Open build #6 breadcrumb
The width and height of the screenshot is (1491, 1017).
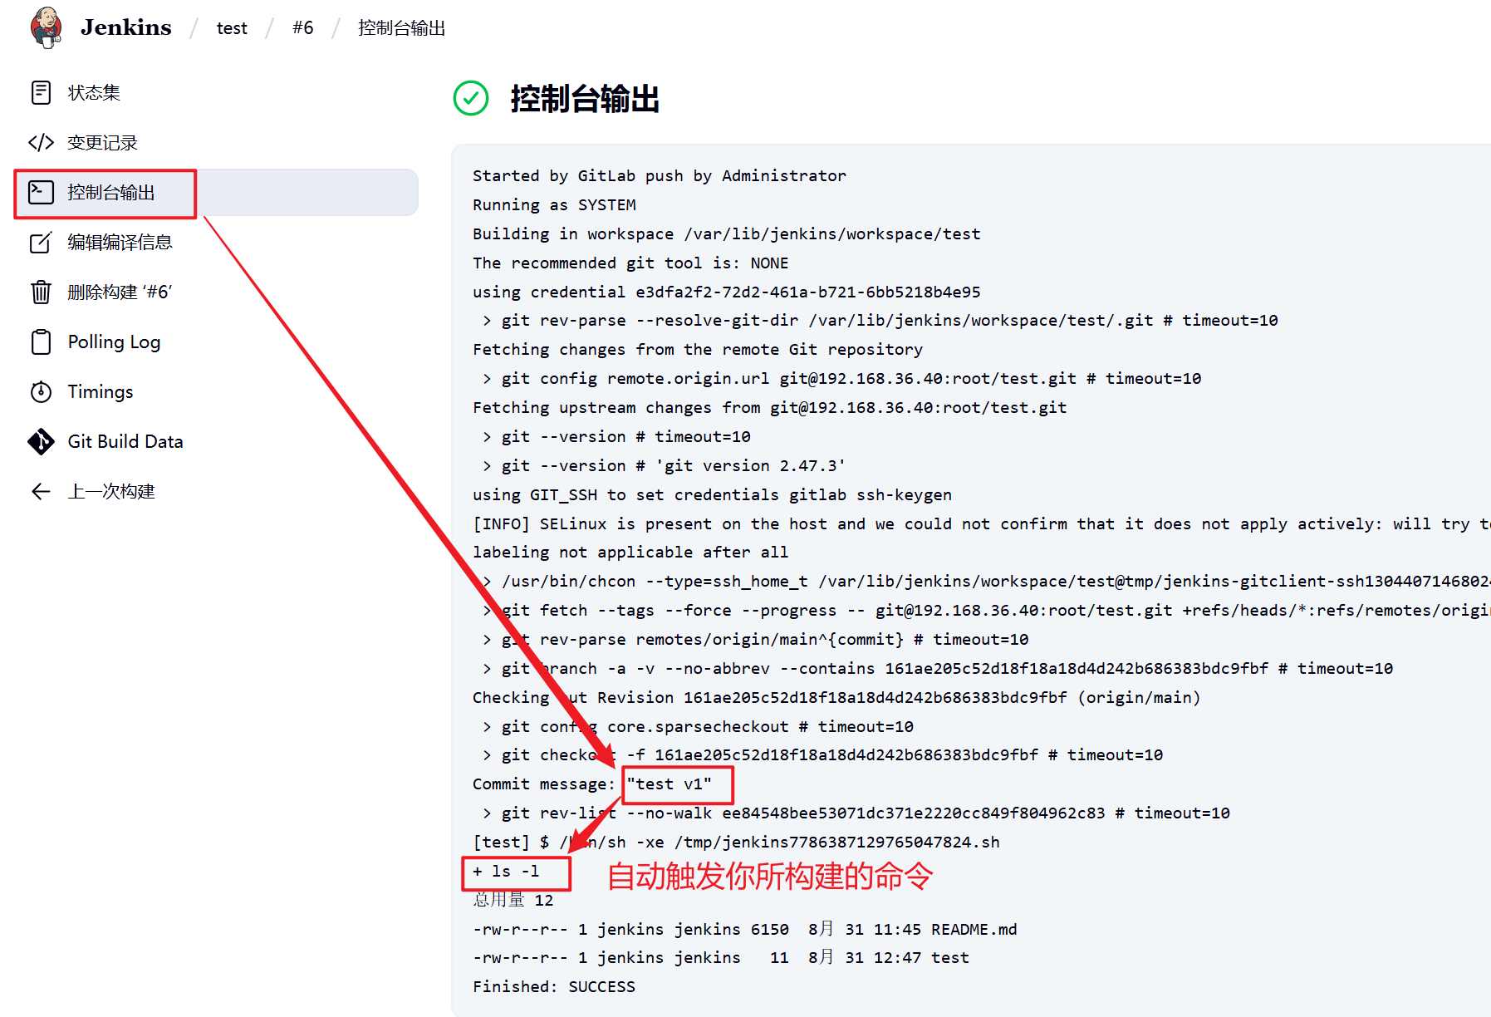coord(303,28)
